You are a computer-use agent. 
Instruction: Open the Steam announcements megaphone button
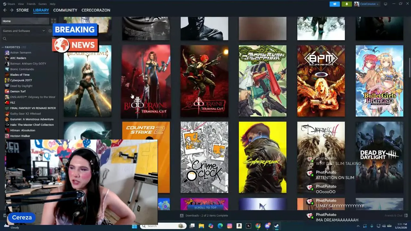pyautogui.click(x=335, y=4)
